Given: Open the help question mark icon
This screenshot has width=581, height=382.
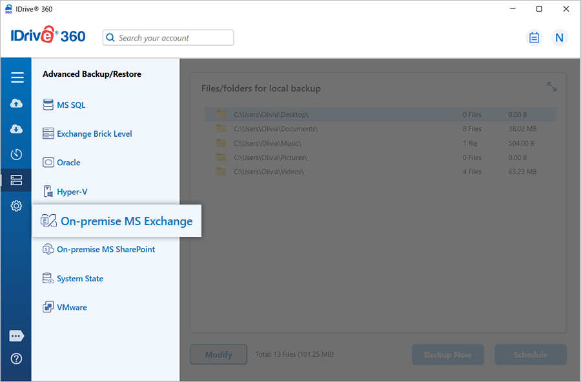Looking at the screenshot, I should click(17, 359).
